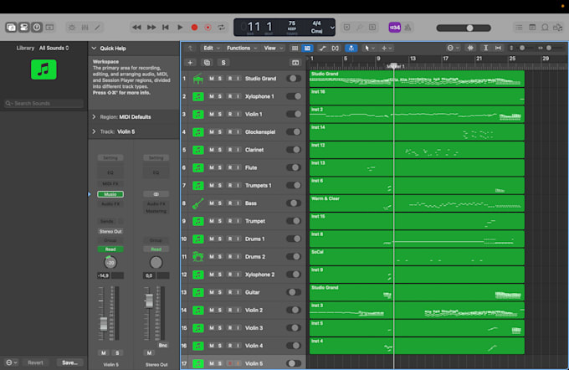The image size is (569, 370).
Task: Click the green Music instrument slot
Action: tap(110, 194)
